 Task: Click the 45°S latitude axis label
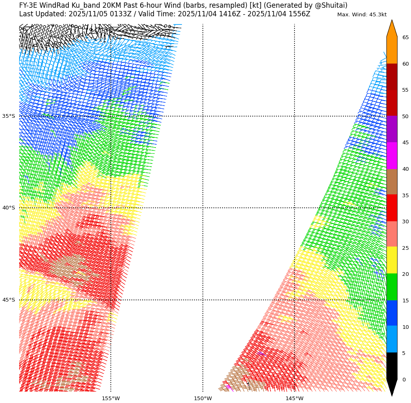click(x=9, y=300)
